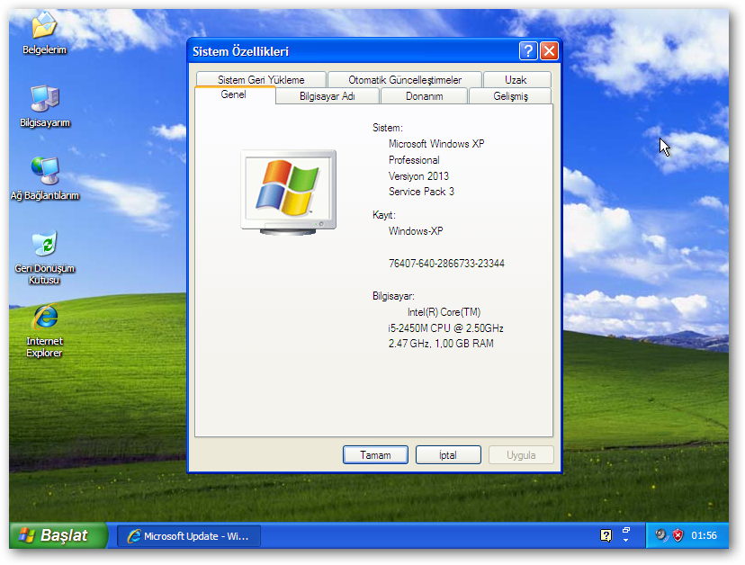Select the Otomatik Güncelleştirmeler tab
This screenshot has height=565, width=745.
click(405, 80)
